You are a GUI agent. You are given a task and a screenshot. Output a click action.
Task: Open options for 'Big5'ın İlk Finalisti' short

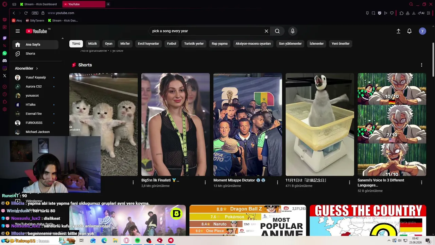pyautogui.click(x=205, y=182)
